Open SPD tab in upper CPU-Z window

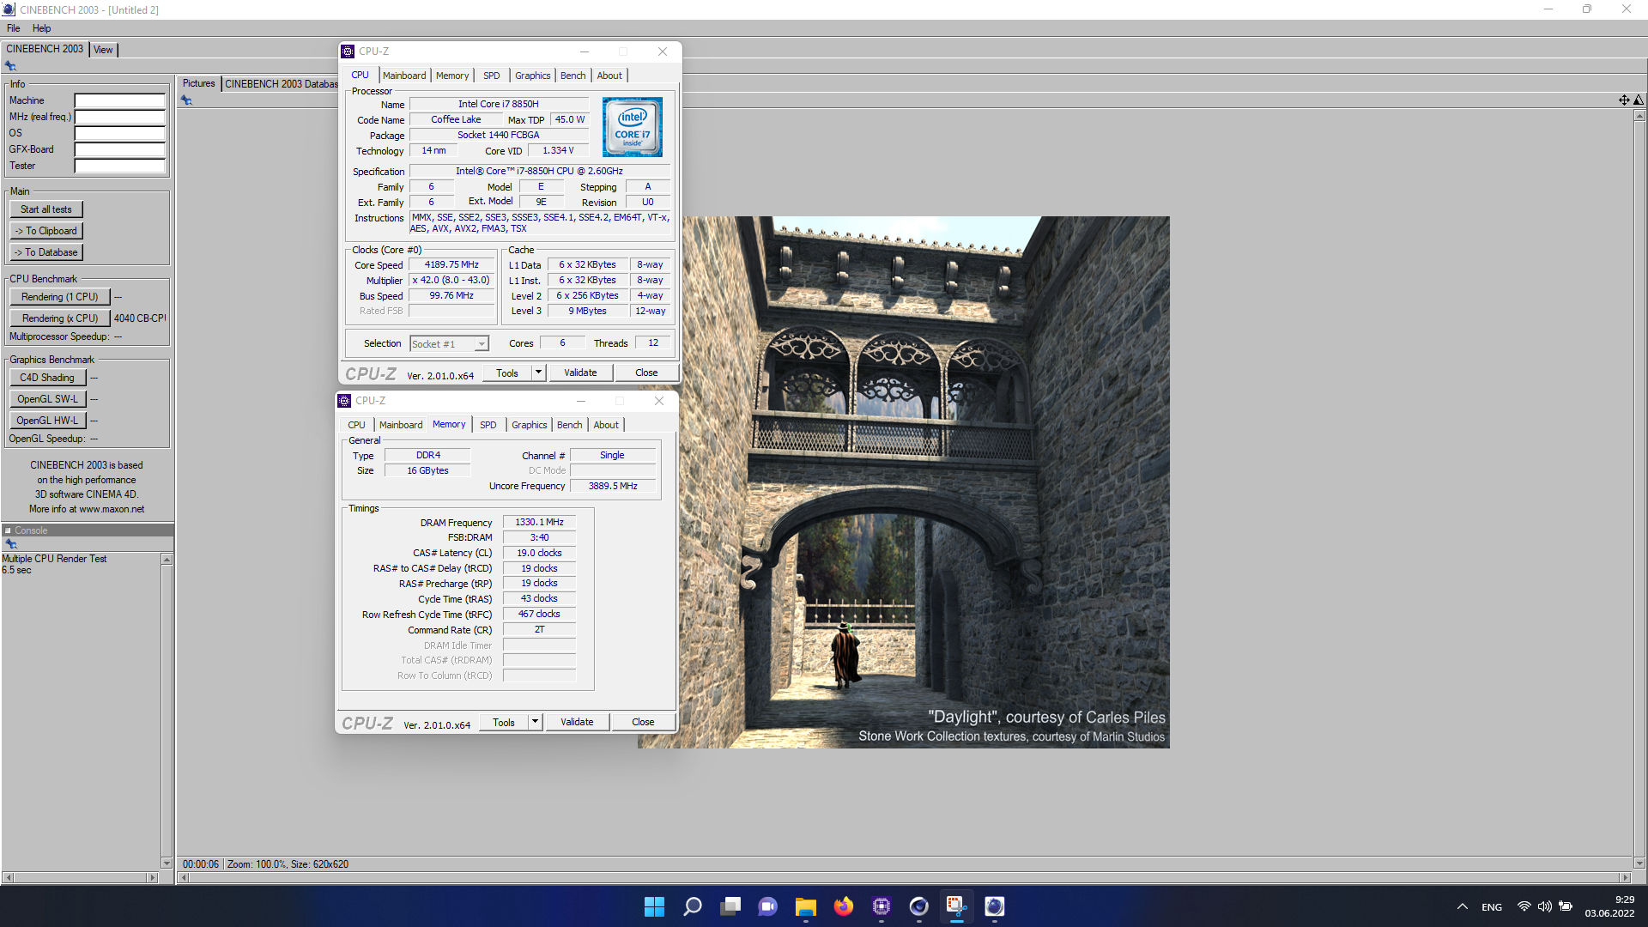coord(491,76)
